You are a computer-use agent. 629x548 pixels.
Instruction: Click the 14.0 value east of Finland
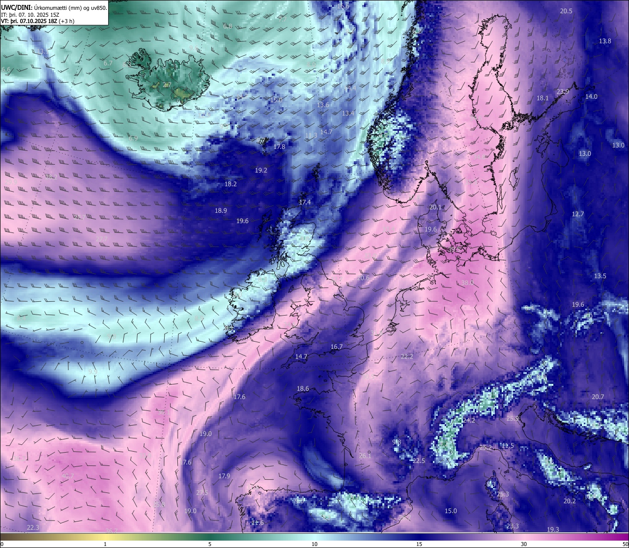pos(591,96)
